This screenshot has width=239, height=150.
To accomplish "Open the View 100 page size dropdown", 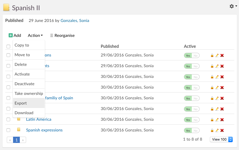I will click(221, 140).
